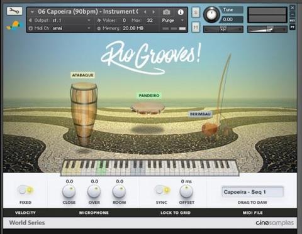
Task: Click the PANDEIRO label tag
Action: [149, 95]
